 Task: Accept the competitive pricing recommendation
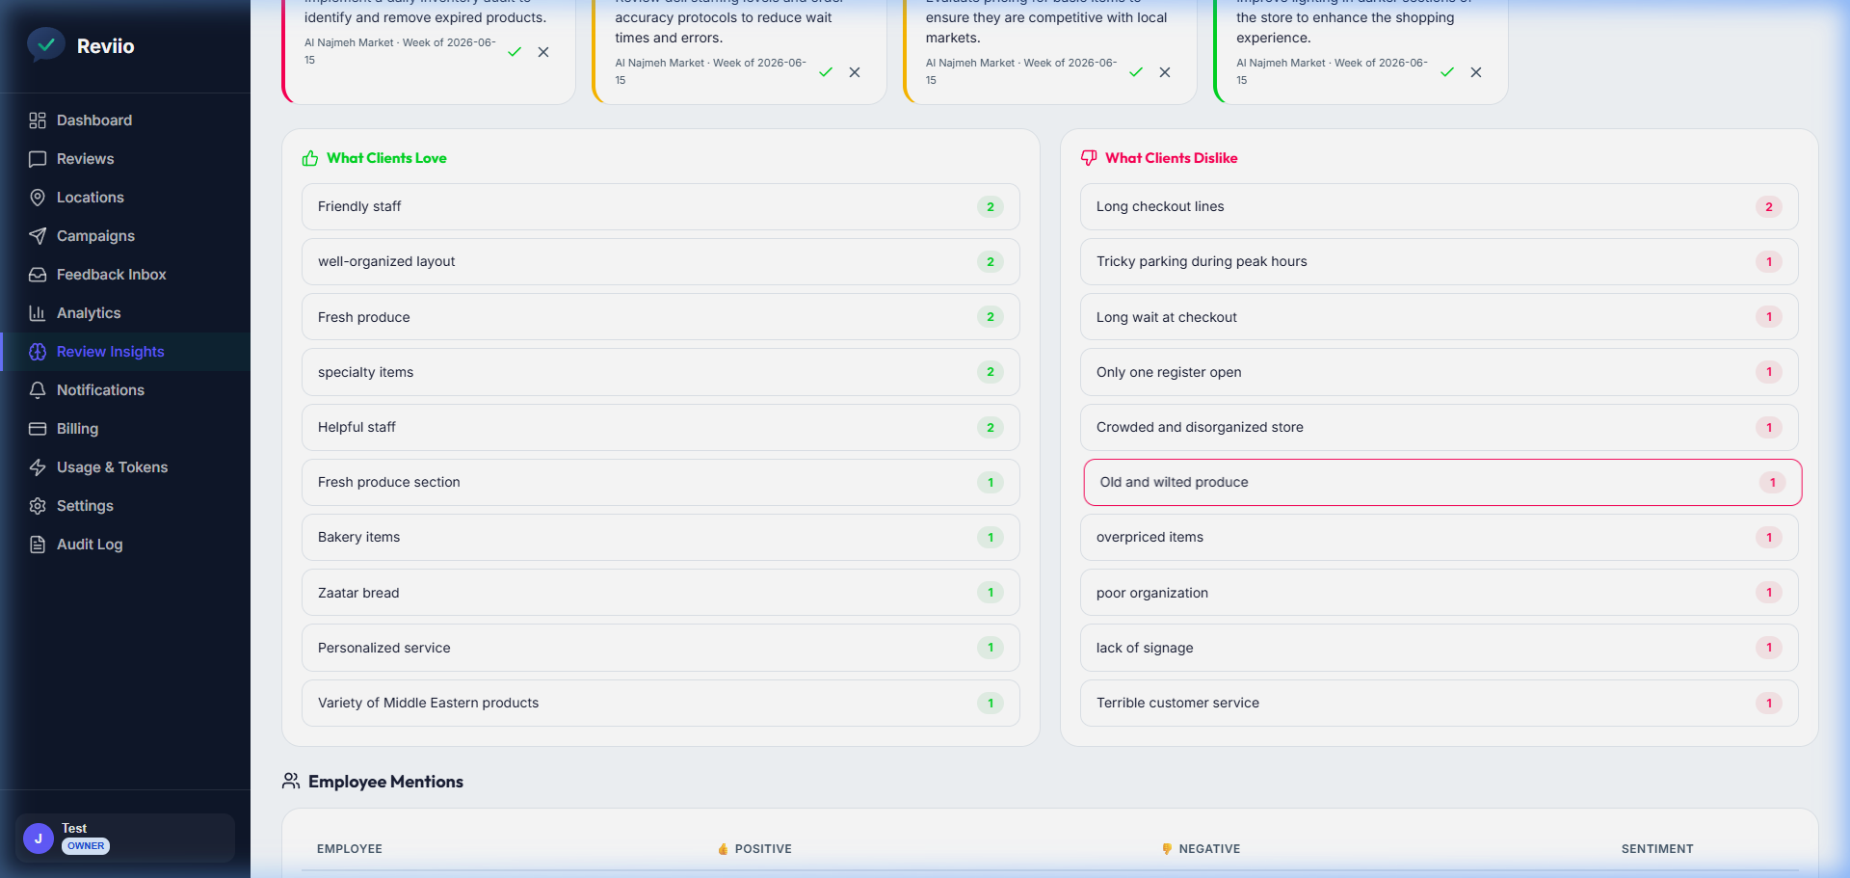(1136, 72)
